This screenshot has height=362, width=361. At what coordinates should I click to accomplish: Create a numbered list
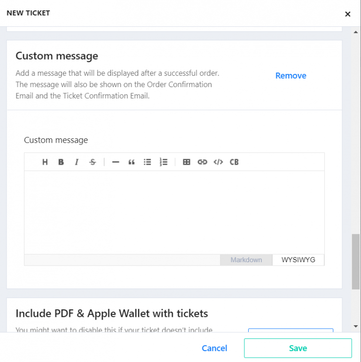point(164,162)
